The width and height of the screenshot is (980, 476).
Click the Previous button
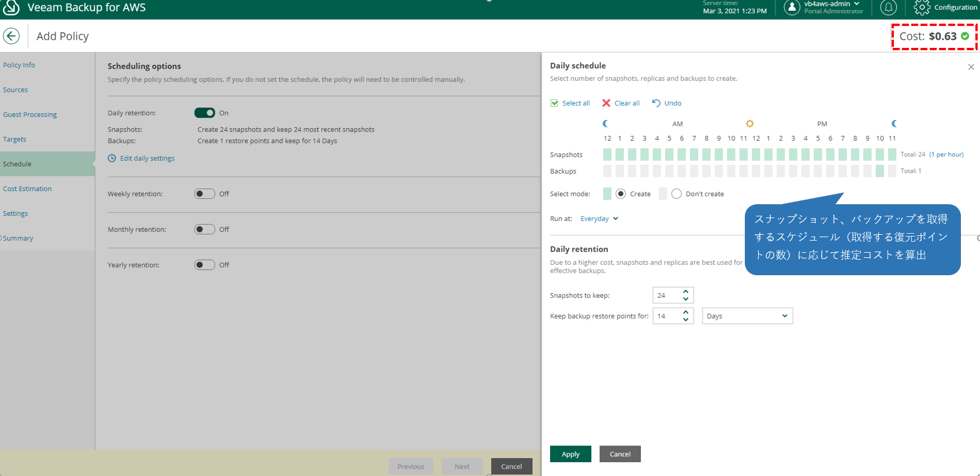(411, 466)
